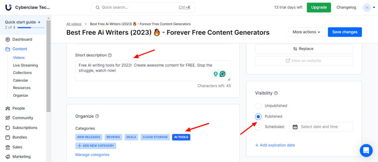Click the plus icon on Add new category
Image resolution: width=378 pixels, height=162 pixels.
click(x=79, y=146)
